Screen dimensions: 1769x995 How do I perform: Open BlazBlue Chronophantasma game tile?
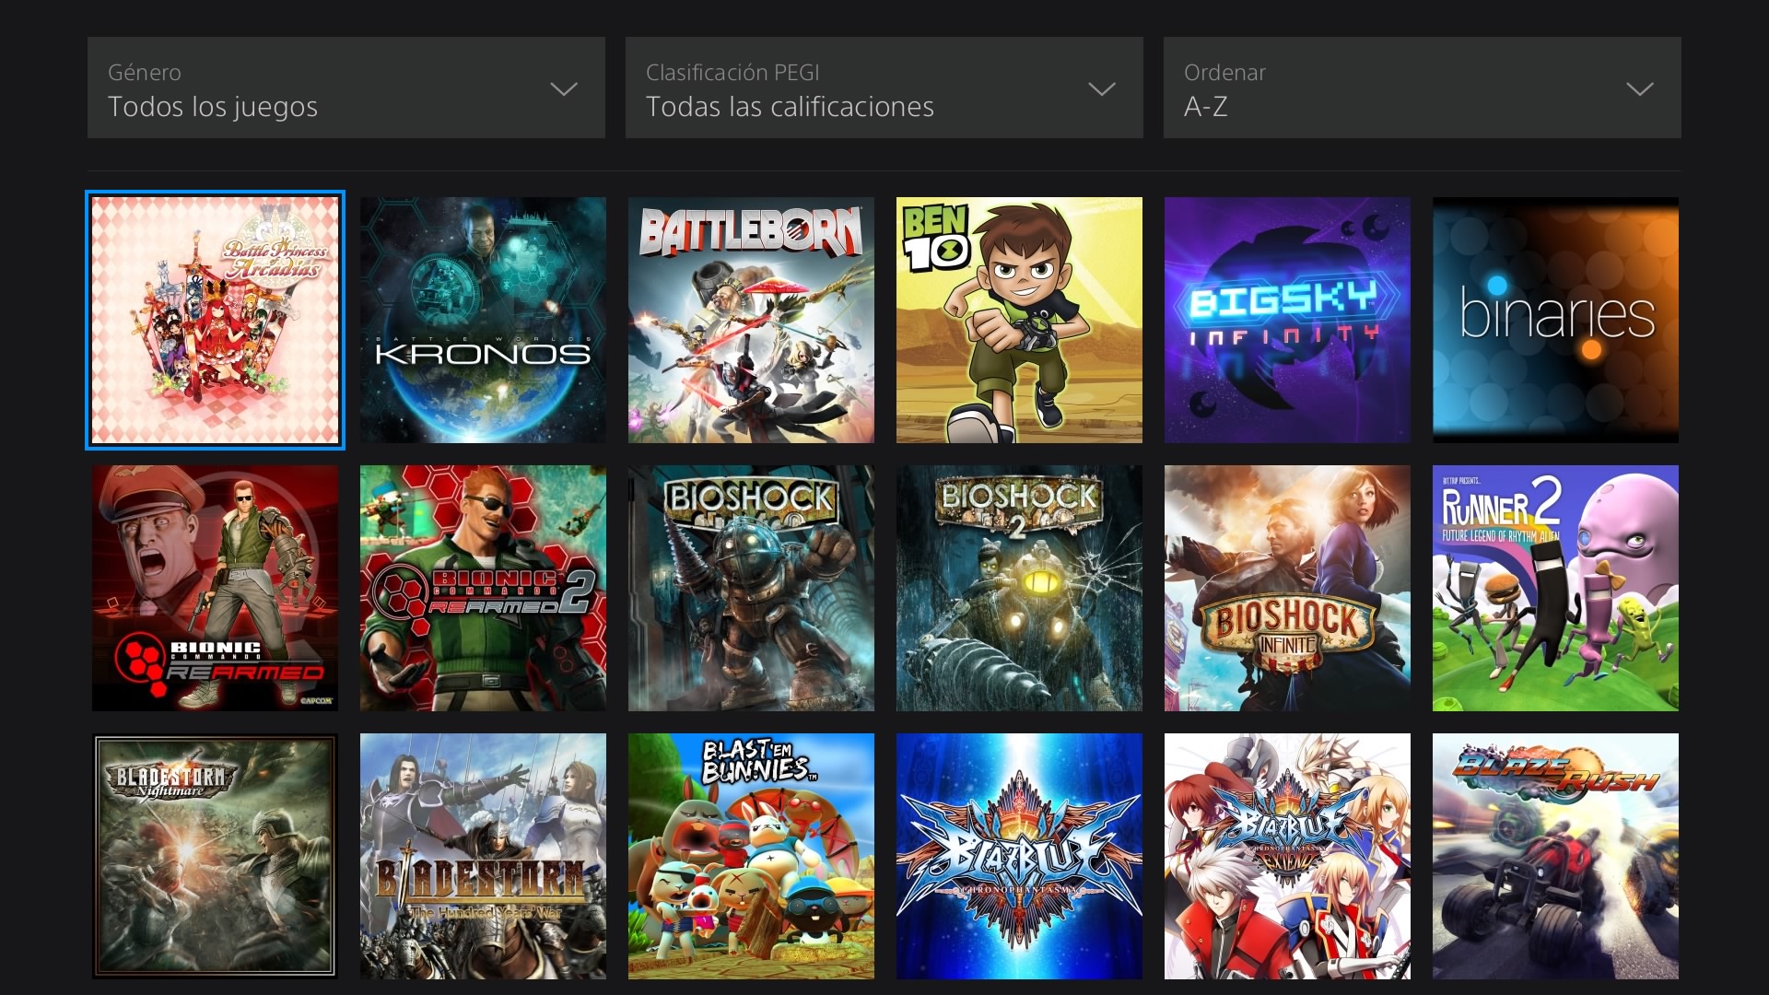tap(1019, 856)
